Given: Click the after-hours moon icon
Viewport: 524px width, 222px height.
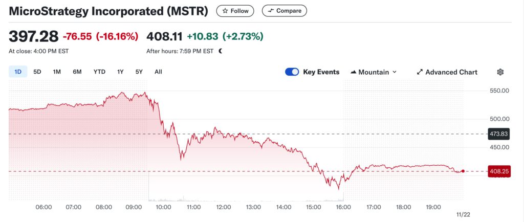Looking at the screenshot, I should pyautogui.click(x=221, y=51).
